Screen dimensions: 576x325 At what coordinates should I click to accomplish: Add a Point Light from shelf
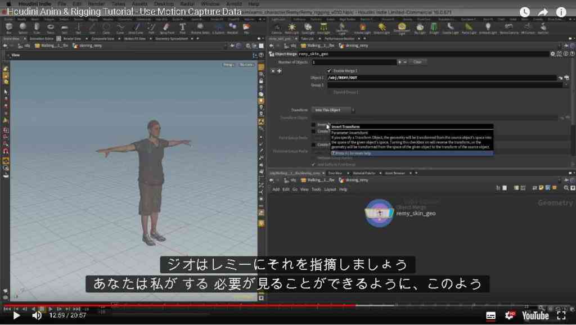292,28
